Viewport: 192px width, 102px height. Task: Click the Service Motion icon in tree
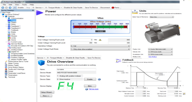(9, 44)
